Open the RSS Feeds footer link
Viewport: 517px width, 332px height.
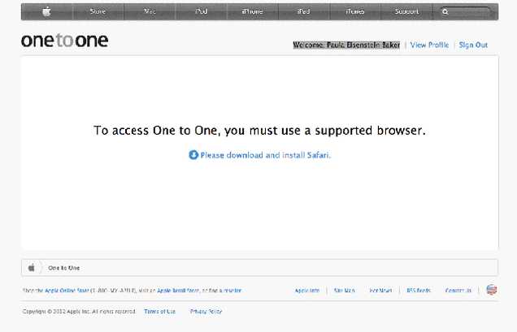tap(419, 291)
